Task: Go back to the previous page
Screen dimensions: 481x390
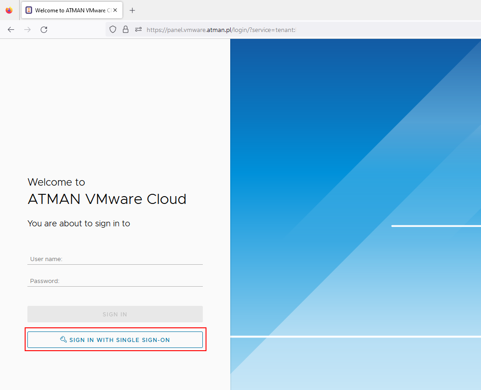Action: click(x=11, y=29)
